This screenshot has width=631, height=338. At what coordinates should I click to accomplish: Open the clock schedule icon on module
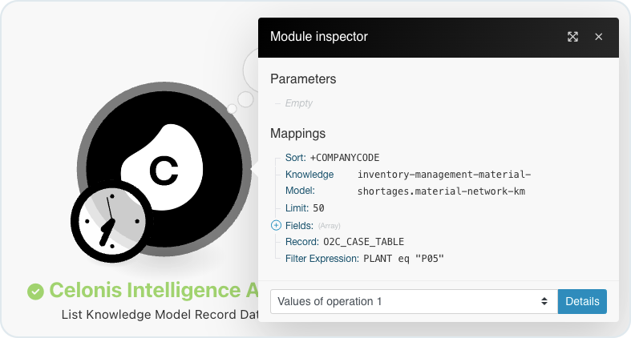(x=111, y=221)
